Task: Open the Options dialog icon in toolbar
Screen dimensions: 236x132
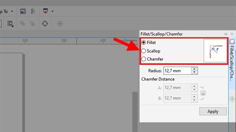Action: [x=23, y=11]
